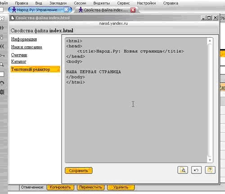Screen dimensions: 225x194
Task: Click the Удалить button
Action: pos(121,187)
